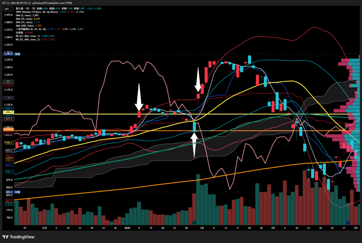
Task: Click the yellow horizontal line on chart
Action: pyautogui.click(x=88, y=114)
